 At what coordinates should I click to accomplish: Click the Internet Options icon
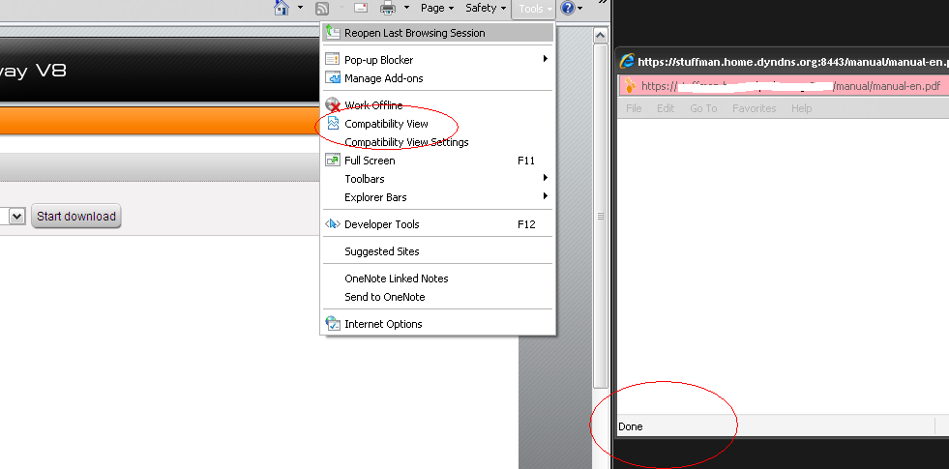(x=333, y=324)
